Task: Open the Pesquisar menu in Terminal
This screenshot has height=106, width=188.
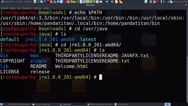Action: [x=27, y=8]
